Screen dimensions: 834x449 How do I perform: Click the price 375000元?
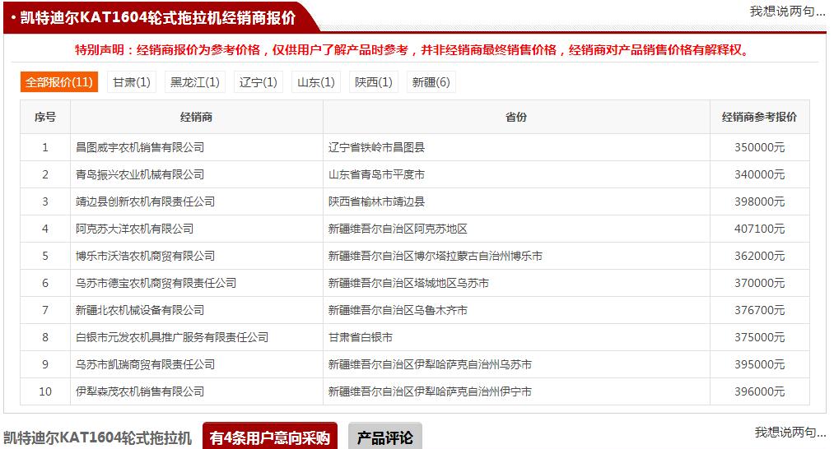760,337
